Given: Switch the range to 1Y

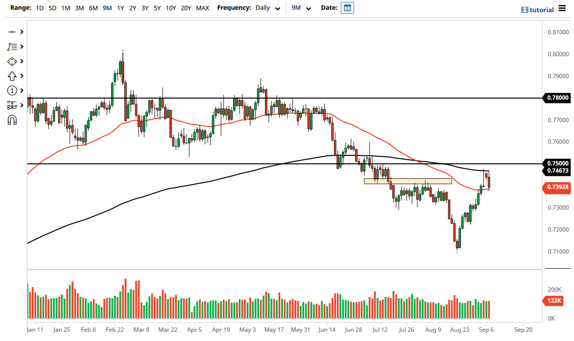Looking at the screenshot, I should pos(120,8).
